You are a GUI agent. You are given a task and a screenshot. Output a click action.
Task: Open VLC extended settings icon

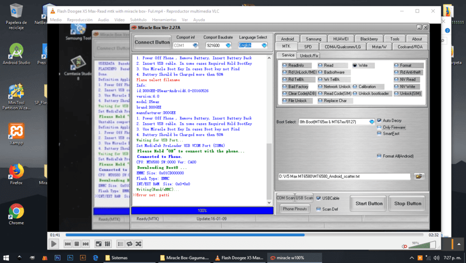click(107, 244)
